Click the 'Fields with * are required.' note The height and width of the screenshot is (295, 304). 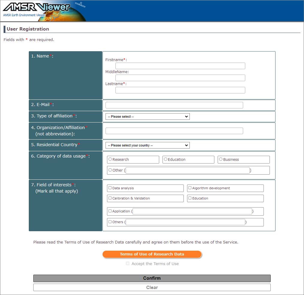point(29,40)
